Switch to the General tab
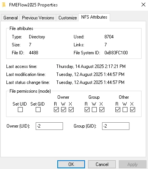The width and height of the screenshot is (148, 169). pyautogui.click(x=11, y=18)
